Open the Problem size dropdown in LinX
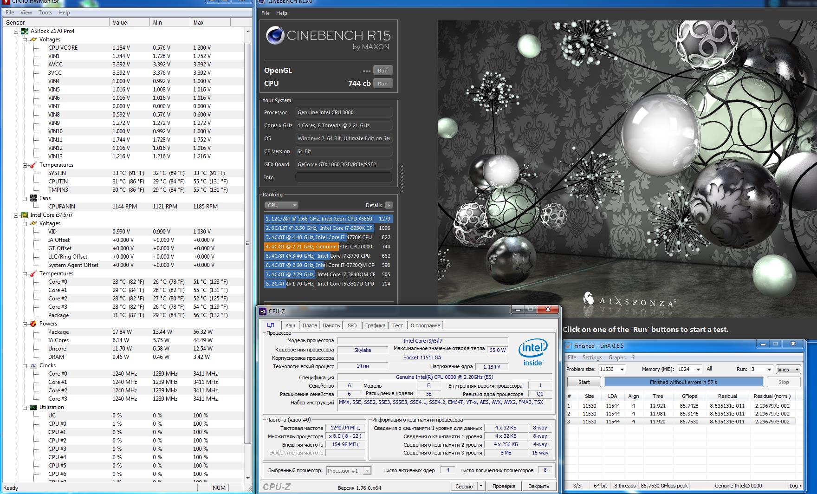Screen dimensions: 817x494 click(x=622, y=370)
